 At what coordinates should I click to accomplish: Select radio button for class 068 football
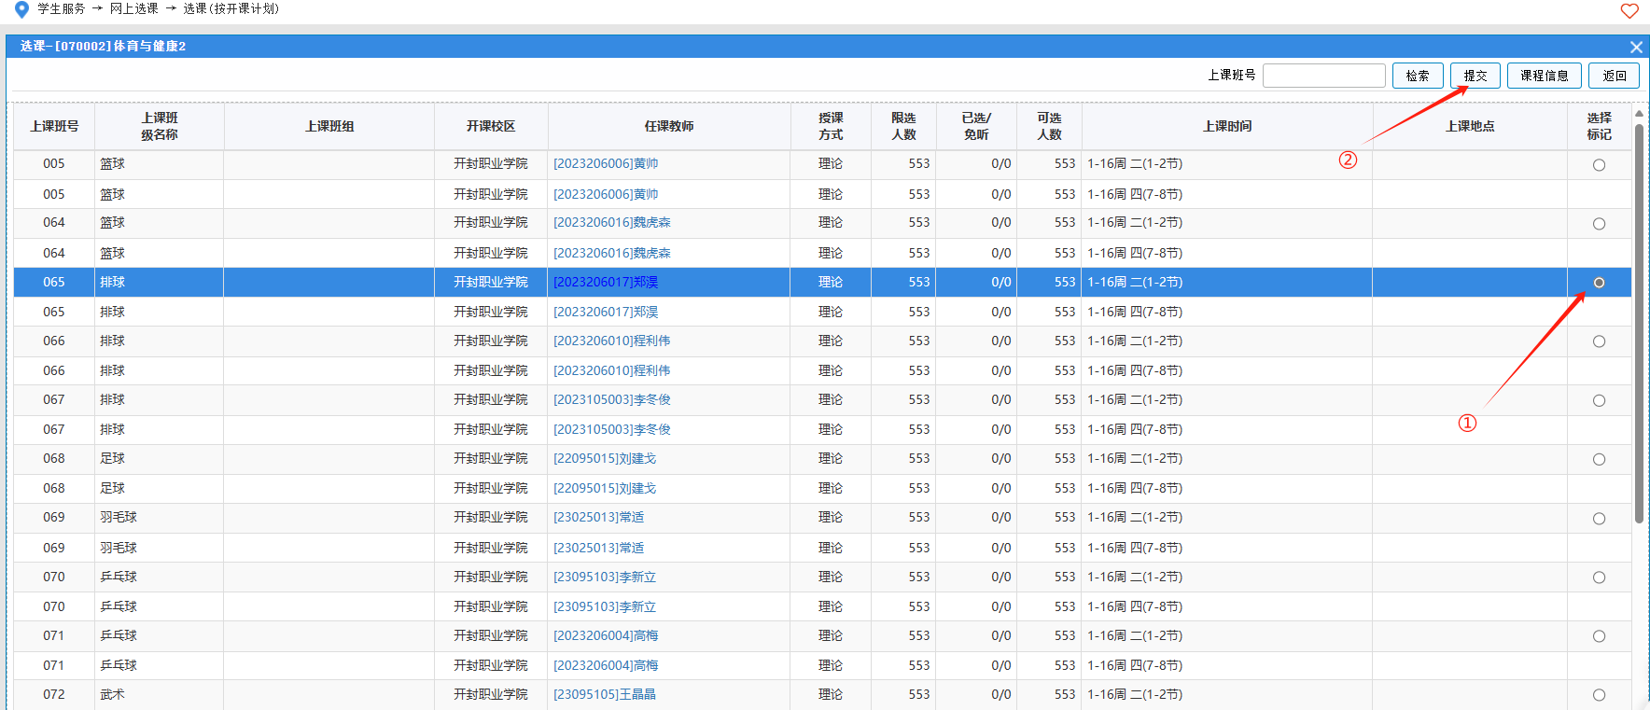pyautogui.click(x=1599, y=460)
